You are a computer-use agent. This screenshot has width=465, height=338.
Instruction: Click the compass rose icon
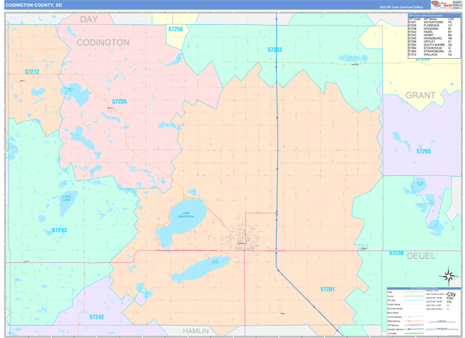[448, 276]
